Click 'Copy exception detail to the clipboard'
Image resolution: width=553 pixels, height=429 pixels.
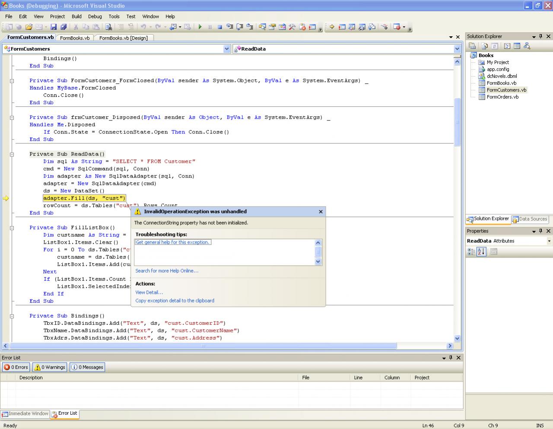(175, 301)
